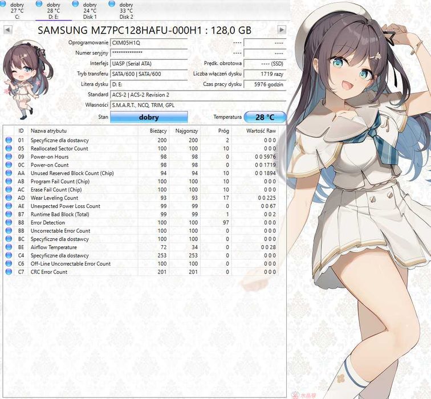
Task: Select 'Unused Reserved Block Count (Chip)' text
Action: click(x=72, y=173)
